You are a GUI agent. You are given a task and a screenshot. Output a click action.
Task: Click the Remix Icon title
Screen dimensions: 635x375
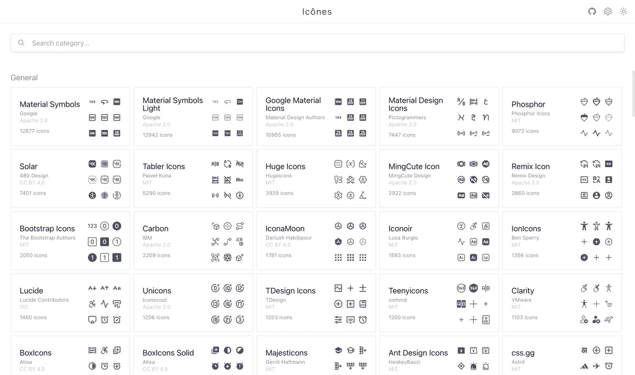coord(530,166)
